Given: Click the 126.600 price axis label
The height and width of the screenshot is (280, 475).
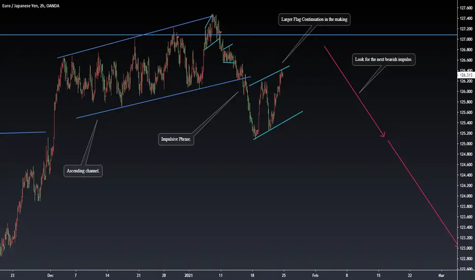Looking at the screenshot, I should click(x=466, y=60).
